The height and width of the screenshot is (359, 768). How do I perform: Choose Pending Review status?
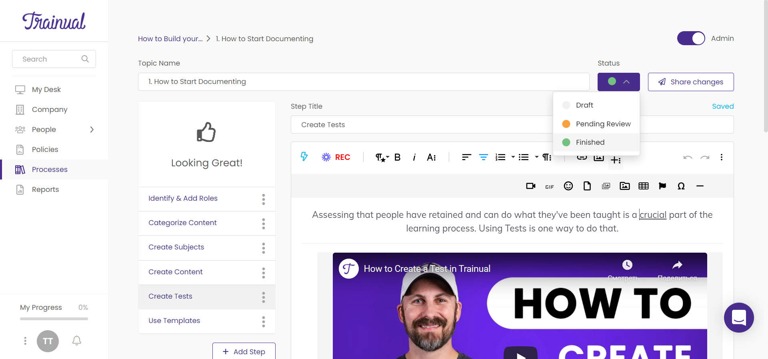(603, 124)
